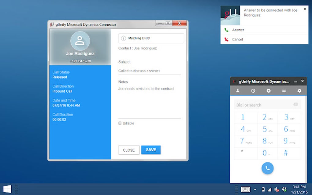Maximize the Connector window
This screenshot has width=312, height=195.
[168, 23]
